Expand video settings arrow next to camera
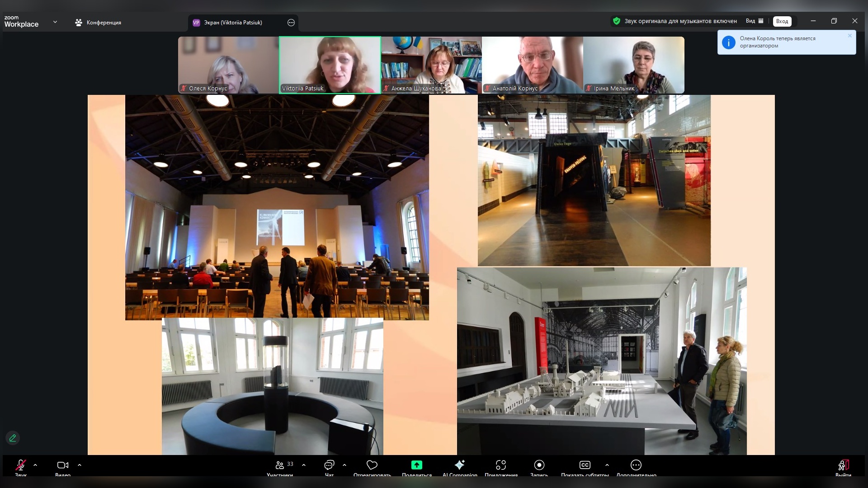The image size is (868, 488). pos(80,465)
